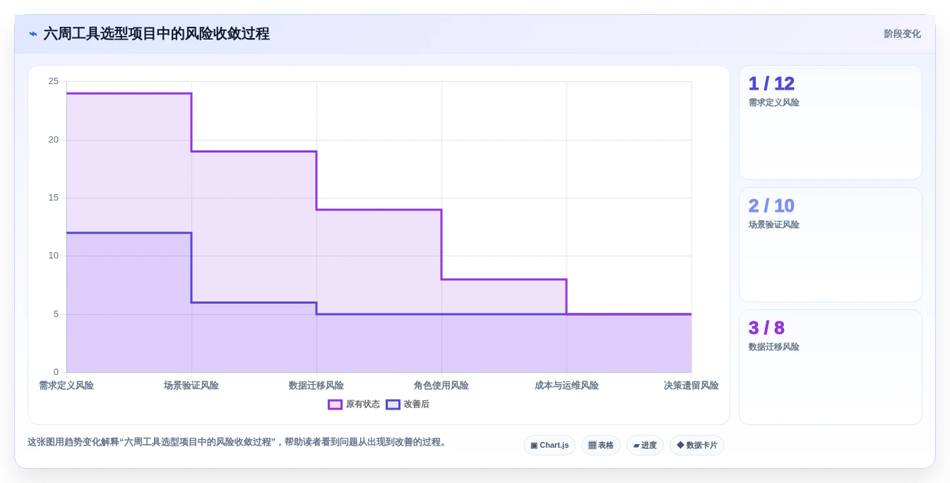
Task: Click the y-axis value 15
Action: [54, 198]
